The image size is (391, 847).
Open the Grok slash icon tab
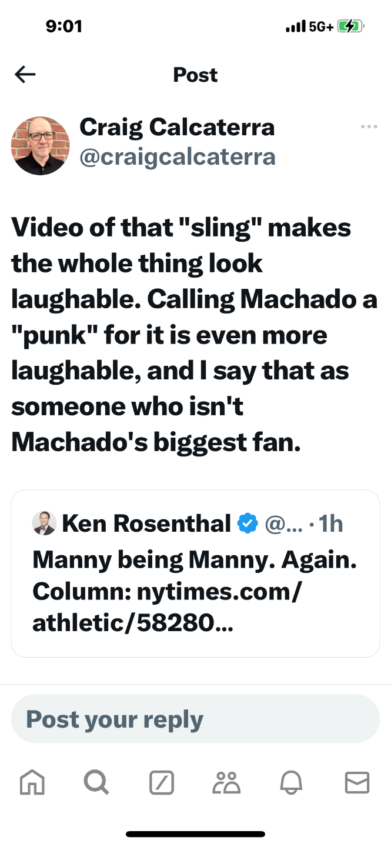coord(161,782)
